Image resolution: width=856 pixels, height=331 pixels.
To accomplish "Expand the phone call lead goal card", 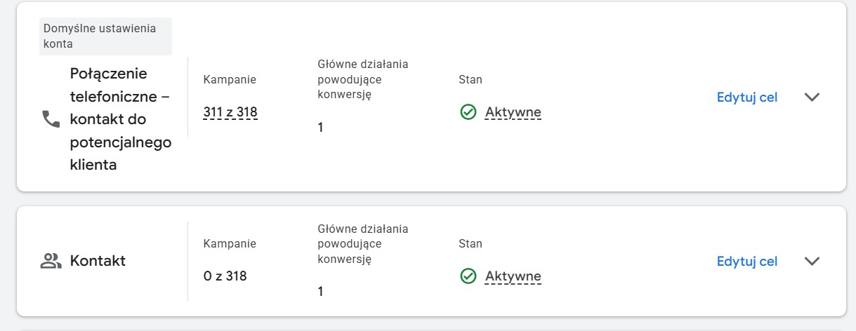I will tap(812, 97).
